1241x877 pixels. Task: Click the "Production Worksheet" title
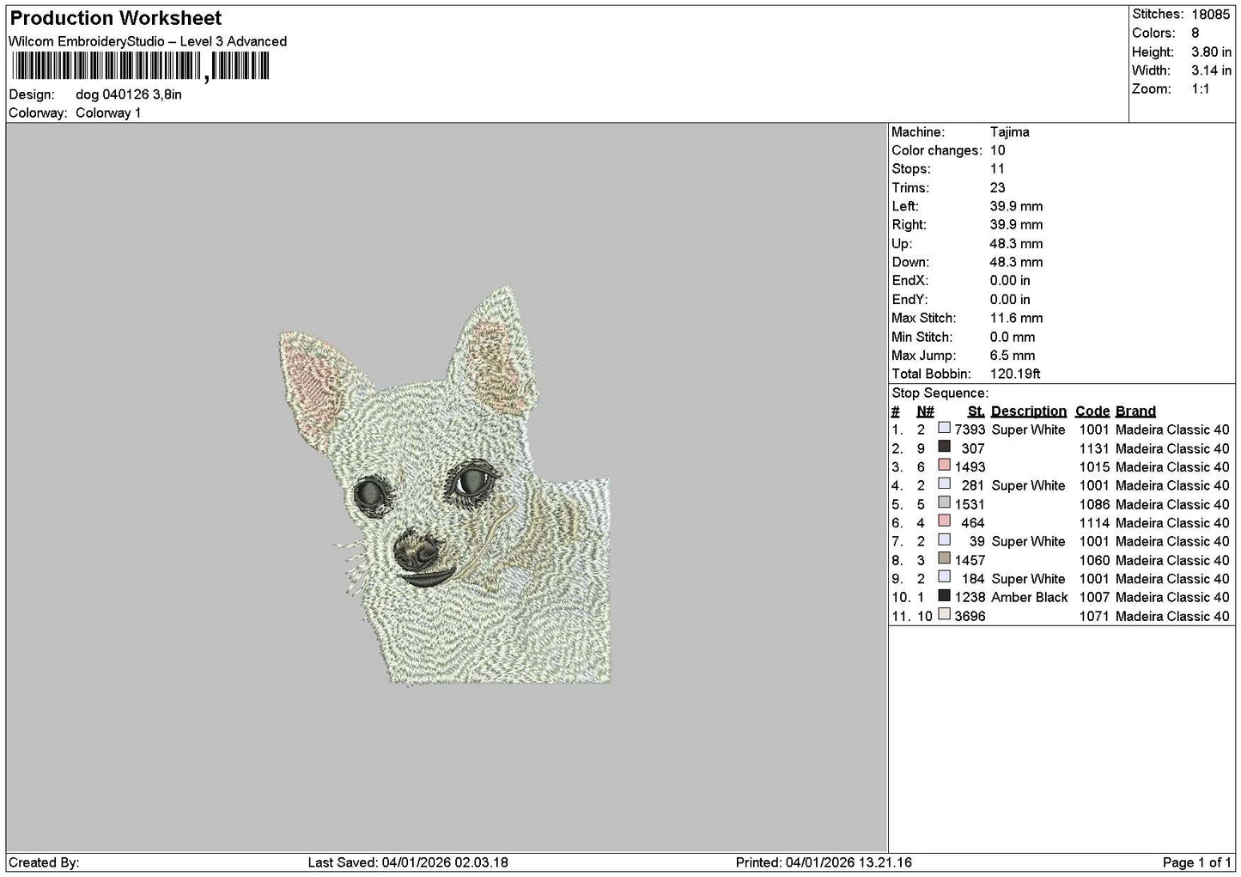[x=115, y=18]
